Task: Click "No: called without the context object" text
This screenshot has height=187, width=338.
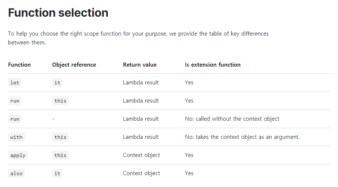Action: click(x=232, y=119)
